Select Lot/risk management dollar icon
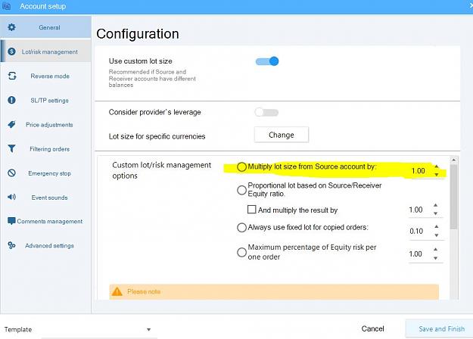This screenshot has width=473, height=339. click(x=11, y=51)
